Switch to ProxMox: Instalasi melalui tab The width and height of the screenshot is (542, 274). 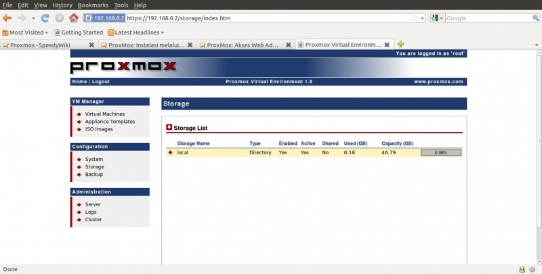point(146,45)
